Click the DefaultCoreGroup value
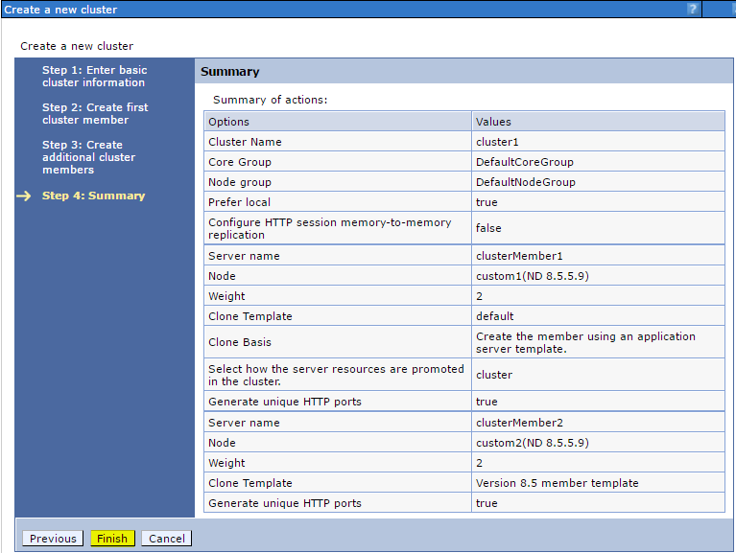This screenshot has width=736, height=553. tap(524, 162)
